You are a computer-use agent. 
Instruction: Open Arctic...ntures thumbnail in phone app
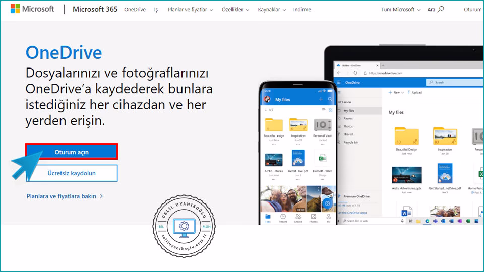coord(273,160)
